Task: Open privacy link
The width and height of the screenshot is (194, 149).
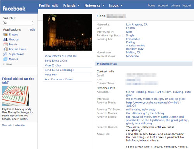Action: point(175,5)
